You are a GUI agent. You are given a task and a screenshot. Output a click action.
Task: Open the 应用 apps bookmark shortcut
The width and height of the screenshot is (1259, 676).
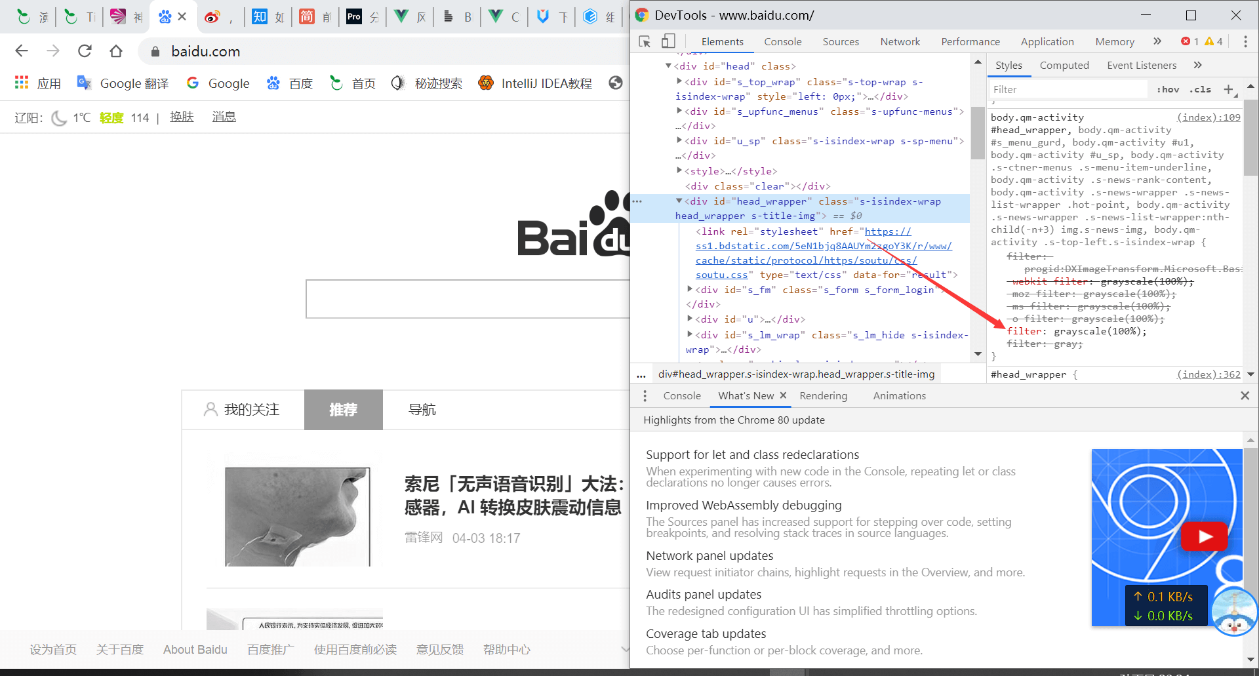pos(38,83)
